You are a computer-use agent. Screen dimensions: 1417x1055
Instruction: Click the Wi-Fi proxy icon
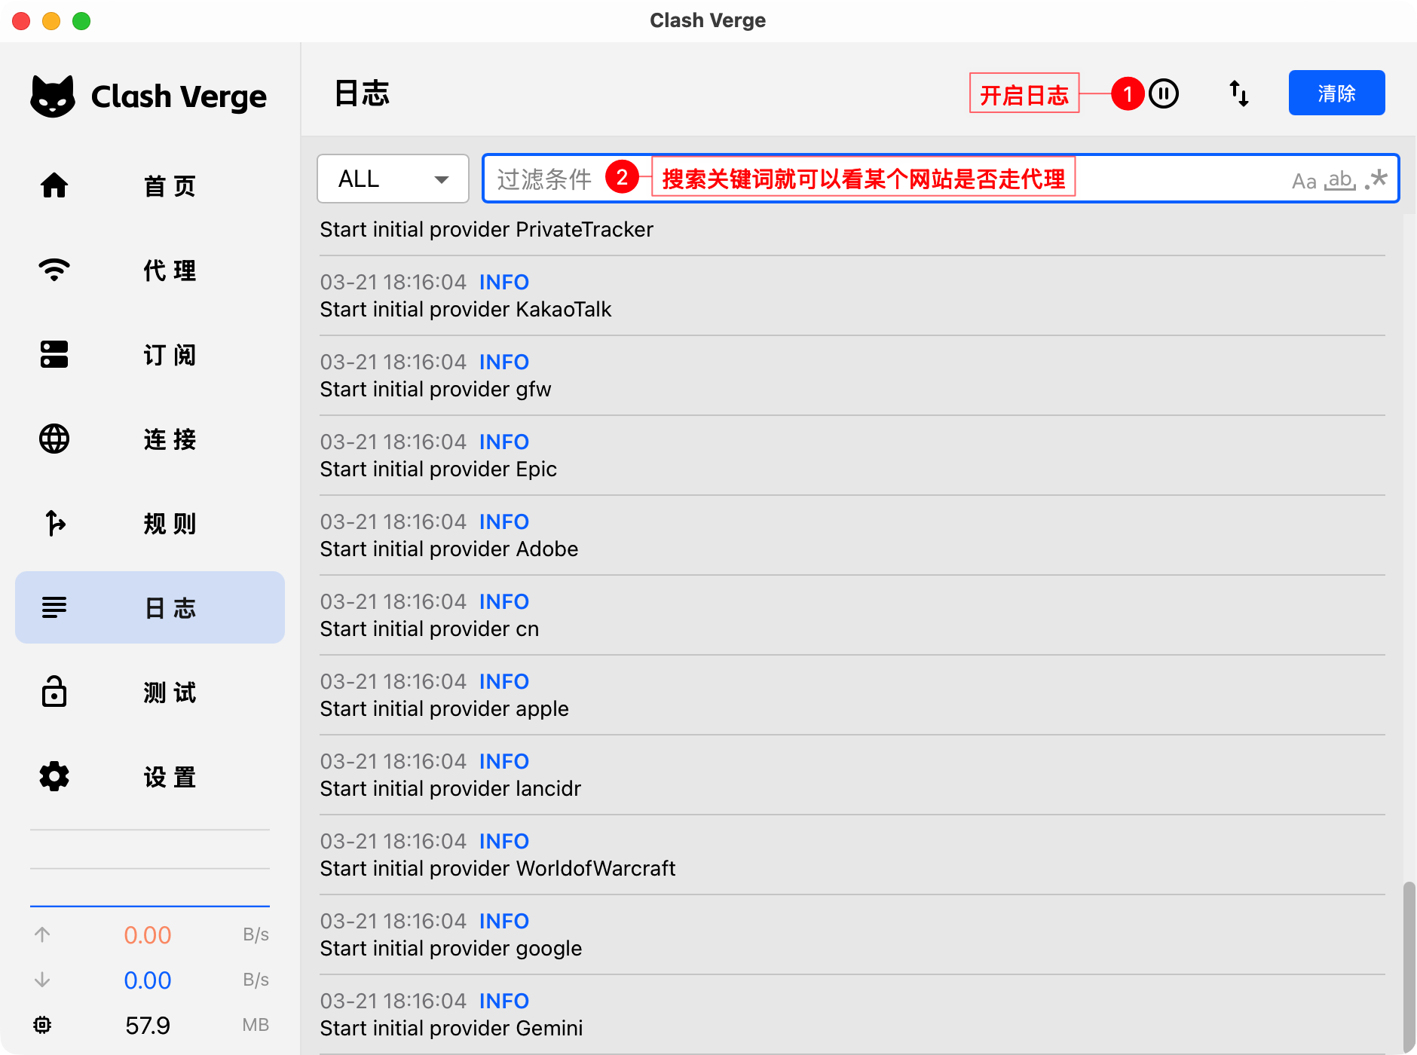(x=54, y=270)
